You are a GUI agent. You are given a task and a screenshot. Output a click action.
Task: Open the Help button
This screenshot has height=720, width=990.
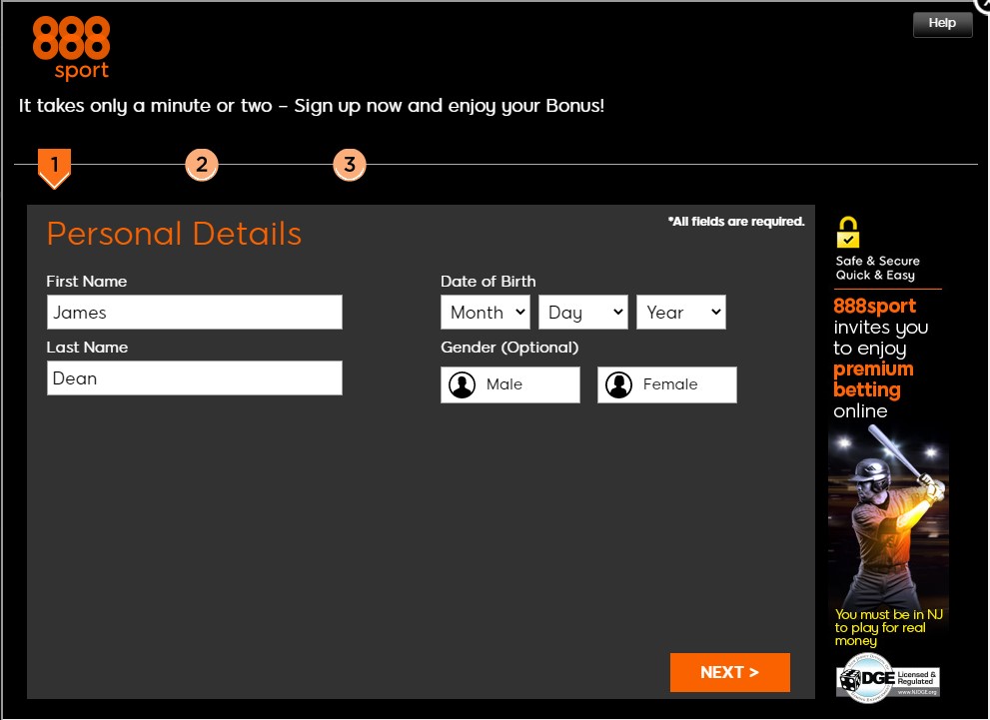pyautogui.click(x=942, y=24)
